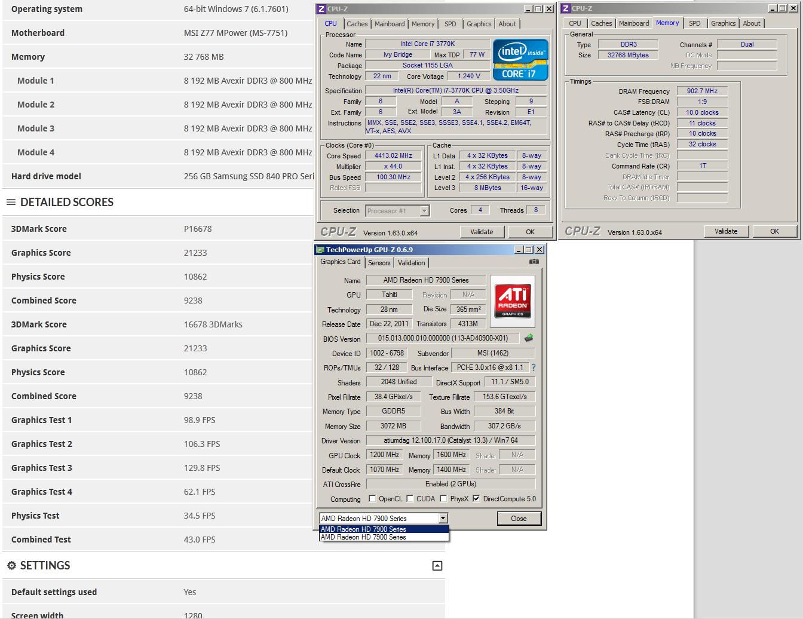
Task: Switch to Sensors tab in GPU-Z
Action: 379,263
